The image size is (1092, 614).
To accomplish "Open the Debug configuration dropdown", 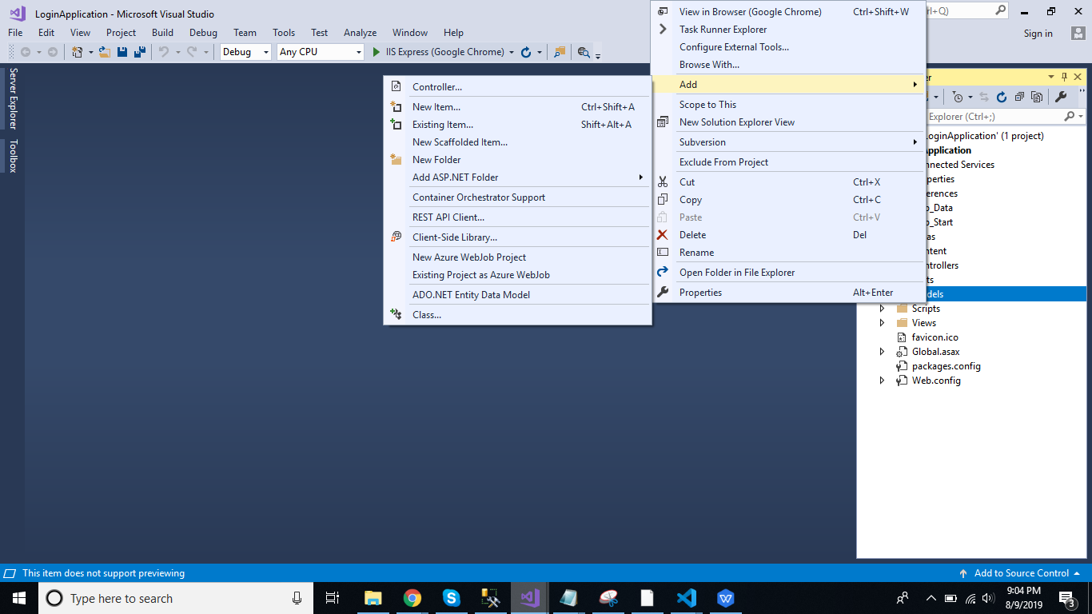I will (246, 52).
